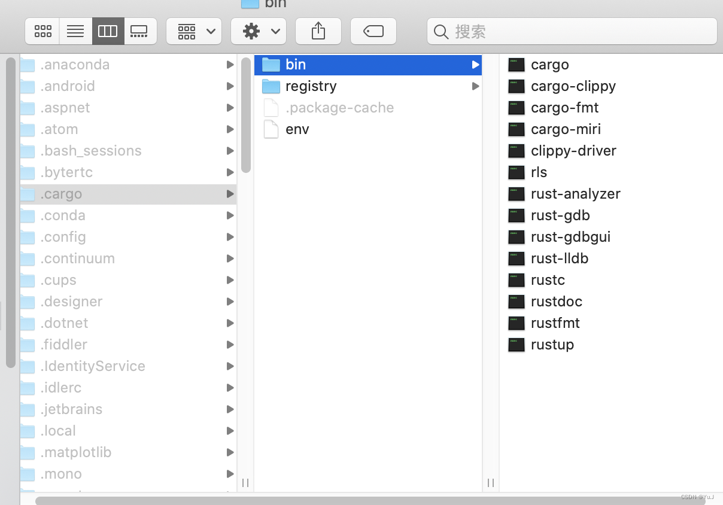Click the first column vertical scrollbar

[10, 212]
